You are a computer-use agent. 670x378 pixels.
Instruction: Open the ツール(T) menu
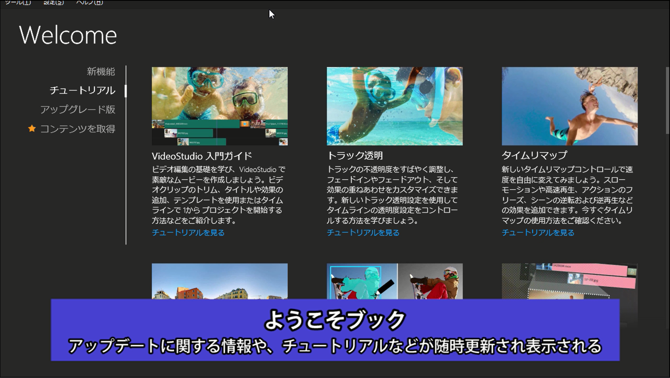click(18, 2)
